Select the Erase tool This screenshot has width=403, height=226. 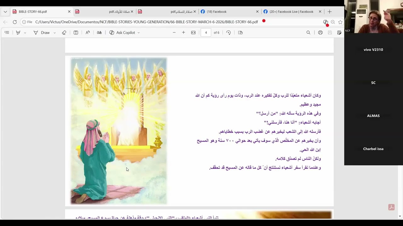(x=64, y=33)
